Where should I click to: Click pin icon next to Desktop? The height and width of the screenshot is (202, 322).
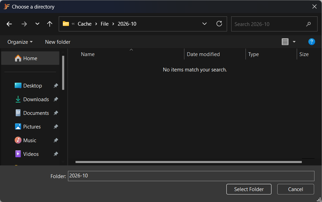[x=56, y=86]
